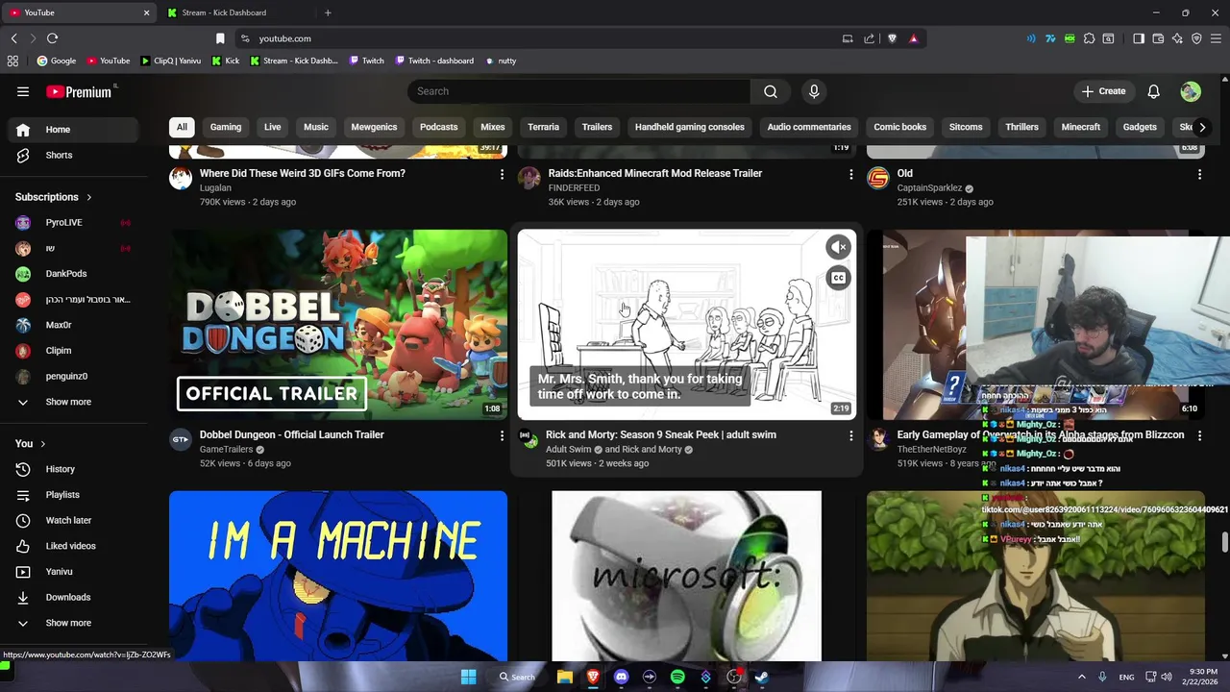The width and height of the screenshot is (1230, 692).
Task: Open the account avatar menu
Action: (x=1191, y=91)
